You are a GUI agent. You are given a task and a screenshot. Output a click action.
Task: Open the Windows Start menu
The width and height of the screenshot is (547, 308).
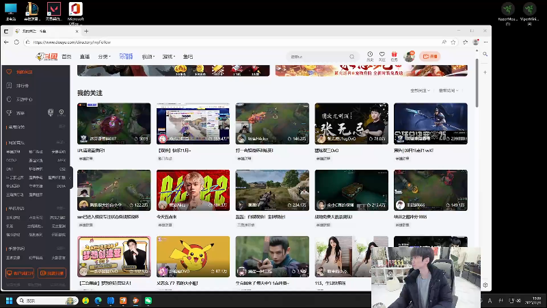[9, 300]
